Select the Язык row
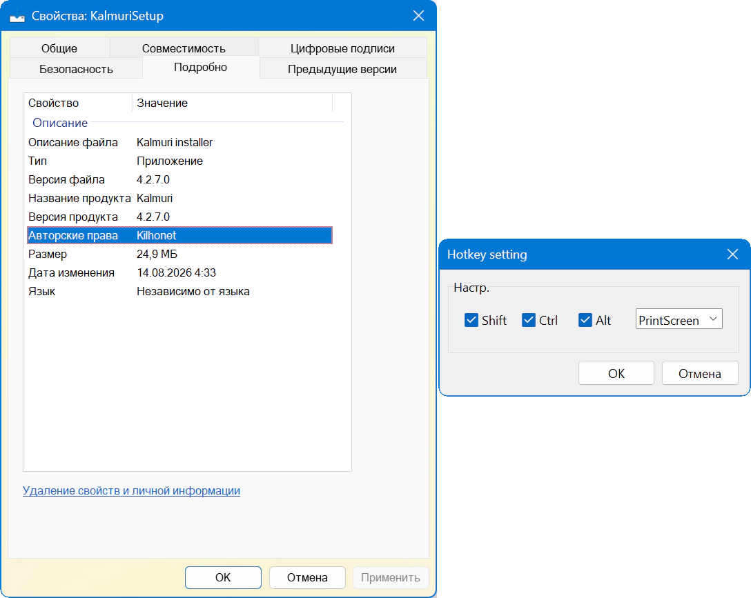The width and height of the screenshot is (751, 598). pos(179,291)
